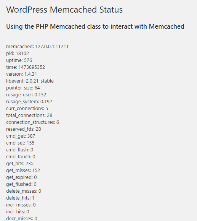This screenshot has height=221, width=197.
Task: Click the rusage_system 0.192 entry
Action: [29, 102]
